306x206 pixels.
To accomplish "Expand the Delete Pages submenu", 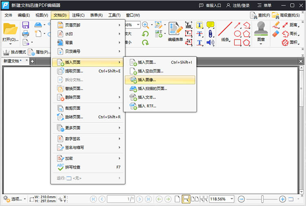I will [x=88, y=97].
